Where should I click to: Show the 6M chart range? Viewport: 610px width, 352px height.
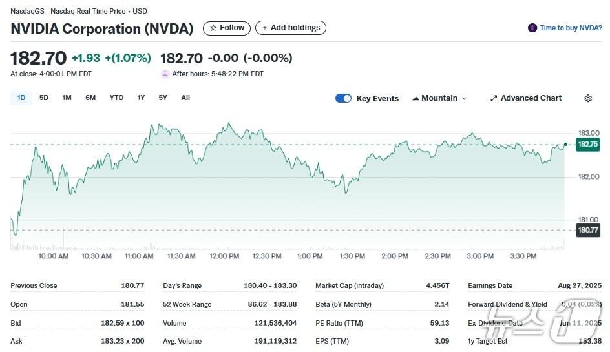point(90,98)
